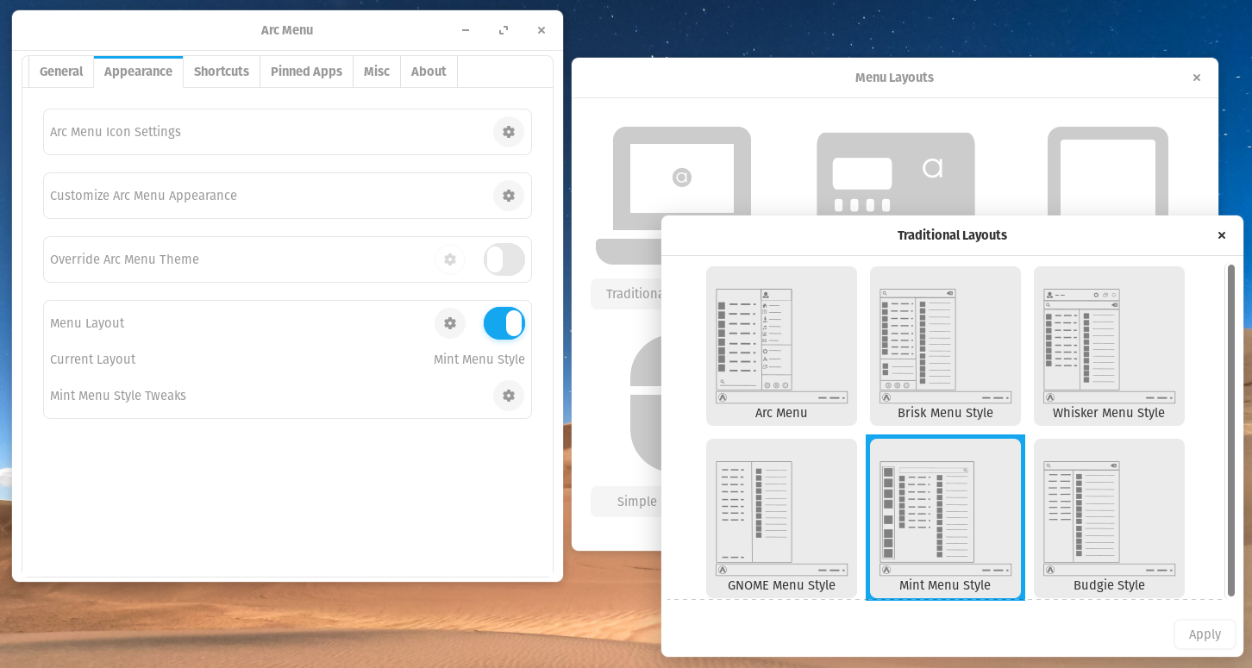Click the 'Override Arc Menu Theme' label
This screenshot has height=668, width=1252.
click(x=124, y=259)
